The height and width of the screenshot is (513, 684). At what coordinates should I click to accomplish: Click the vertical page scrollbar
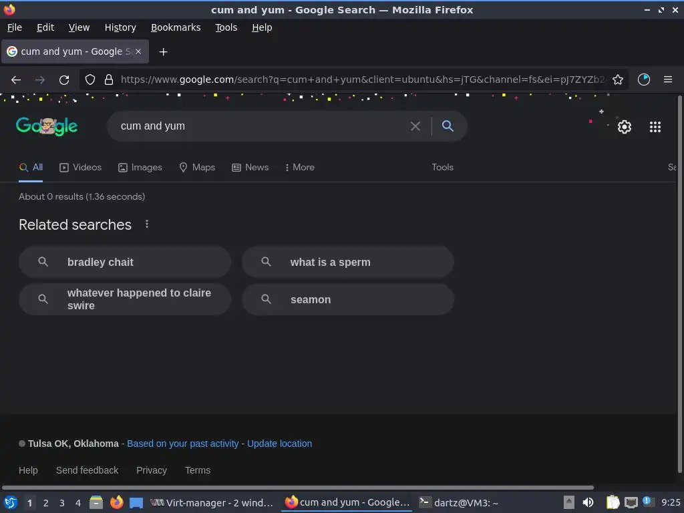(x=679, y=285)
